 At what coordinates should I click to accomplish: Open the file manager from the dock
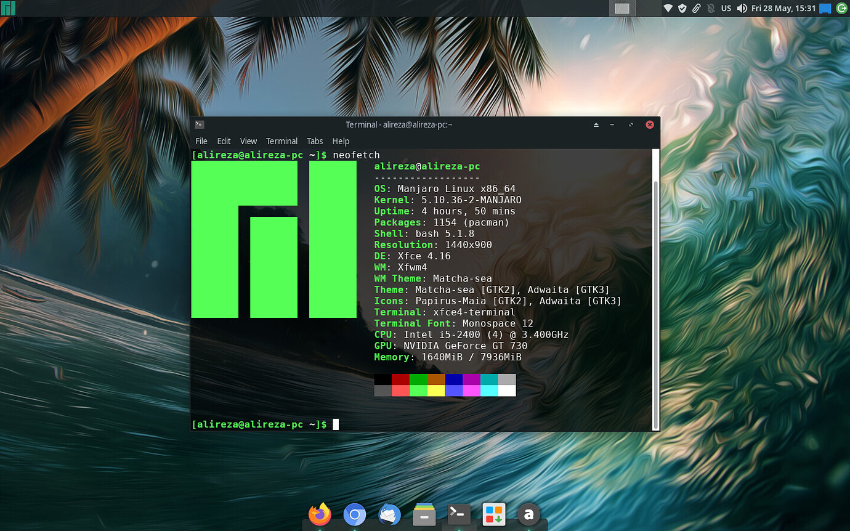coord(424,514)
